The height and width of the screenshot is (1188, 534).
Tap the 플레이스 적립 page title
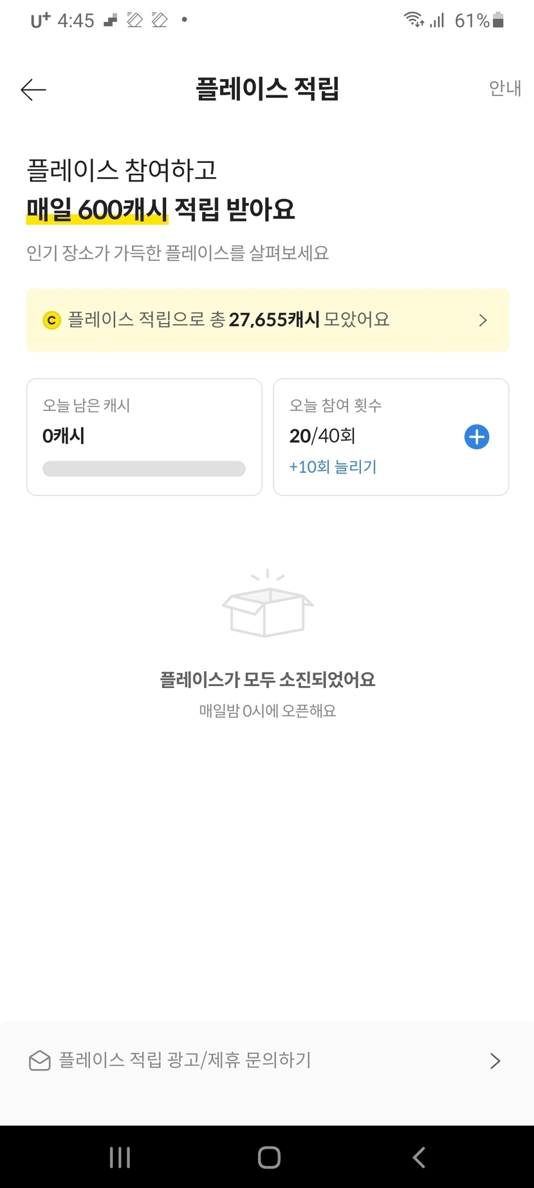(267, 89)
